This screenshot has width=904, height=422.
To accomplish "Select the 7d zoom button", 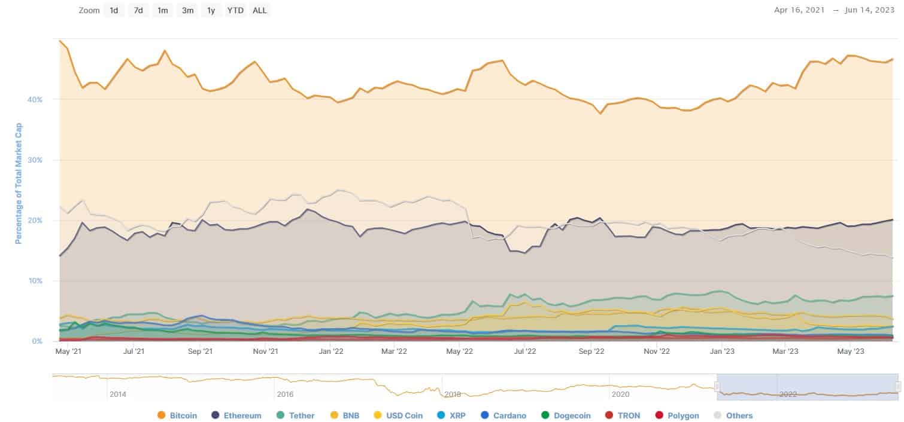I will [x=138, y=10].
